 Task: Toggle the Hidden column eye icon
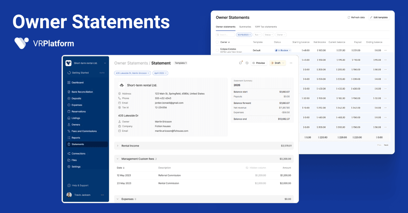247,168
